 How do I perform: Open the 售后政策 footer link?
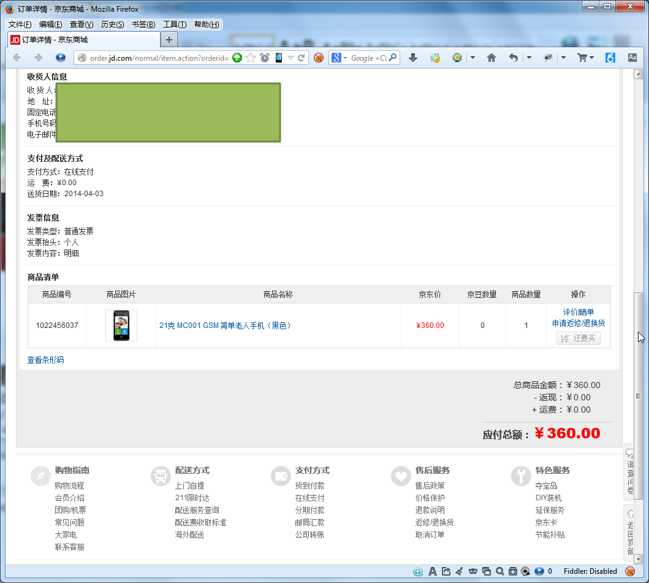coord(430,486)
